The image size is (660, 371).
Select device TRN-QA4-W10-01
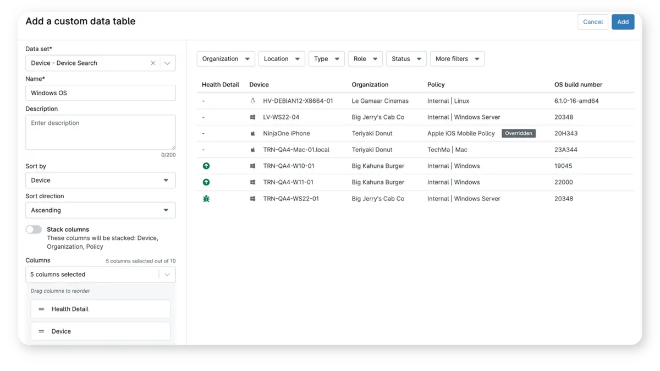coord(289,166)
